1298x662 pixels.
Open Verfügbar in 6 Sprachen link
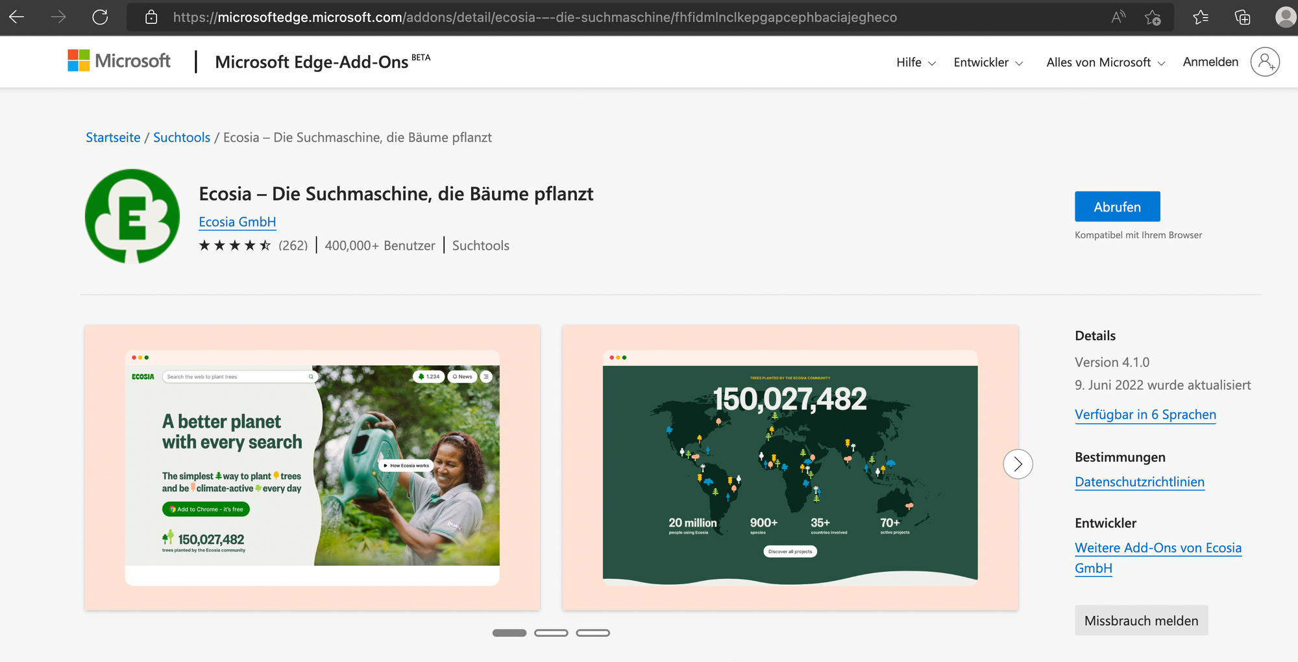pyautogui.click(x=1145, y=415)
